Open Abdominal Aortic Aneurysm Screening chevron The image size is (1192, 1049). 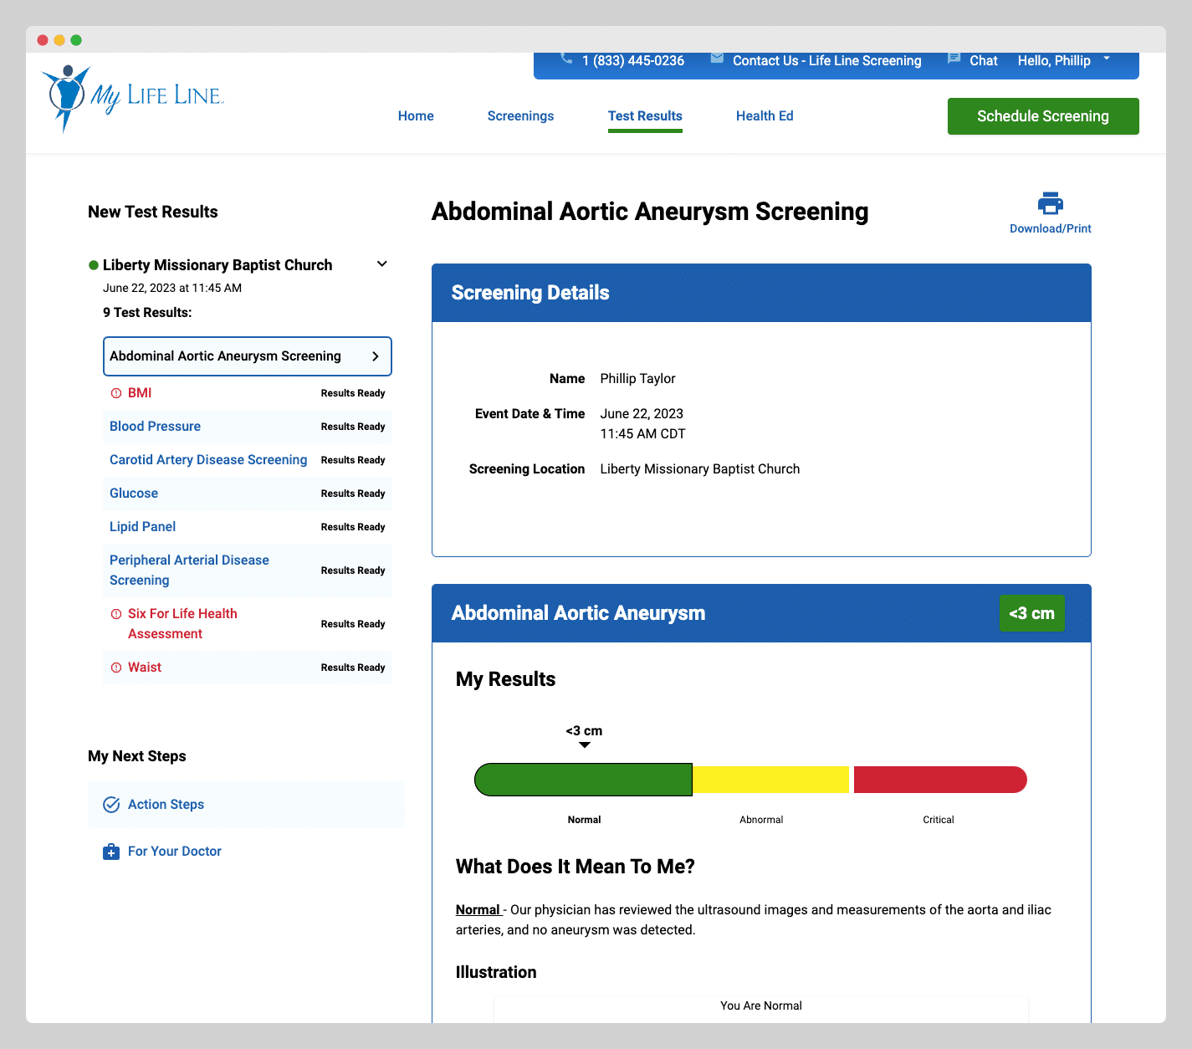[x=376, y=356]
